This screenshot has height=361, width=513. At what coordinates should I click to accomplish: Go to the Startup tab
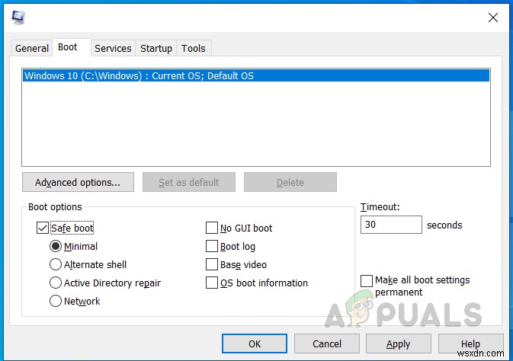[156, 49]
